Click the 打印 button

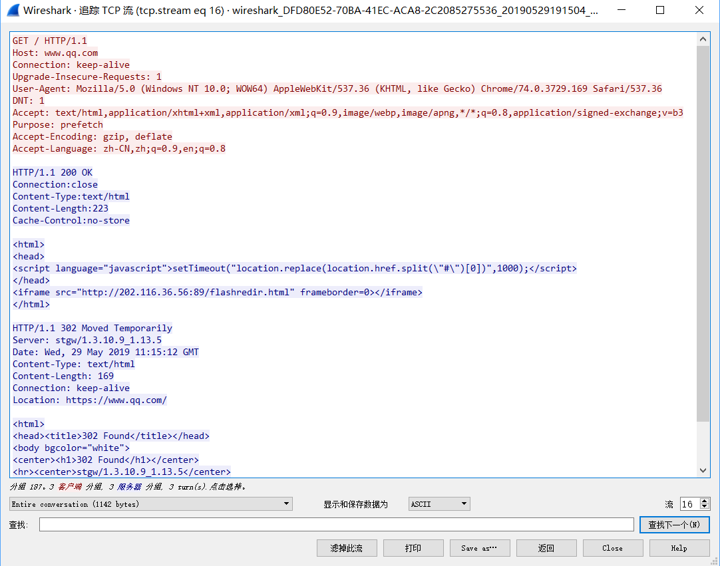pos(413,548)
